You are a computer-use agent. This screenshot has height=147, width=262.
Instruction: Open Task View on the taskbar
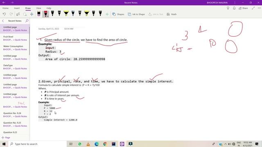pyautogui.click(x=71, y=144)
